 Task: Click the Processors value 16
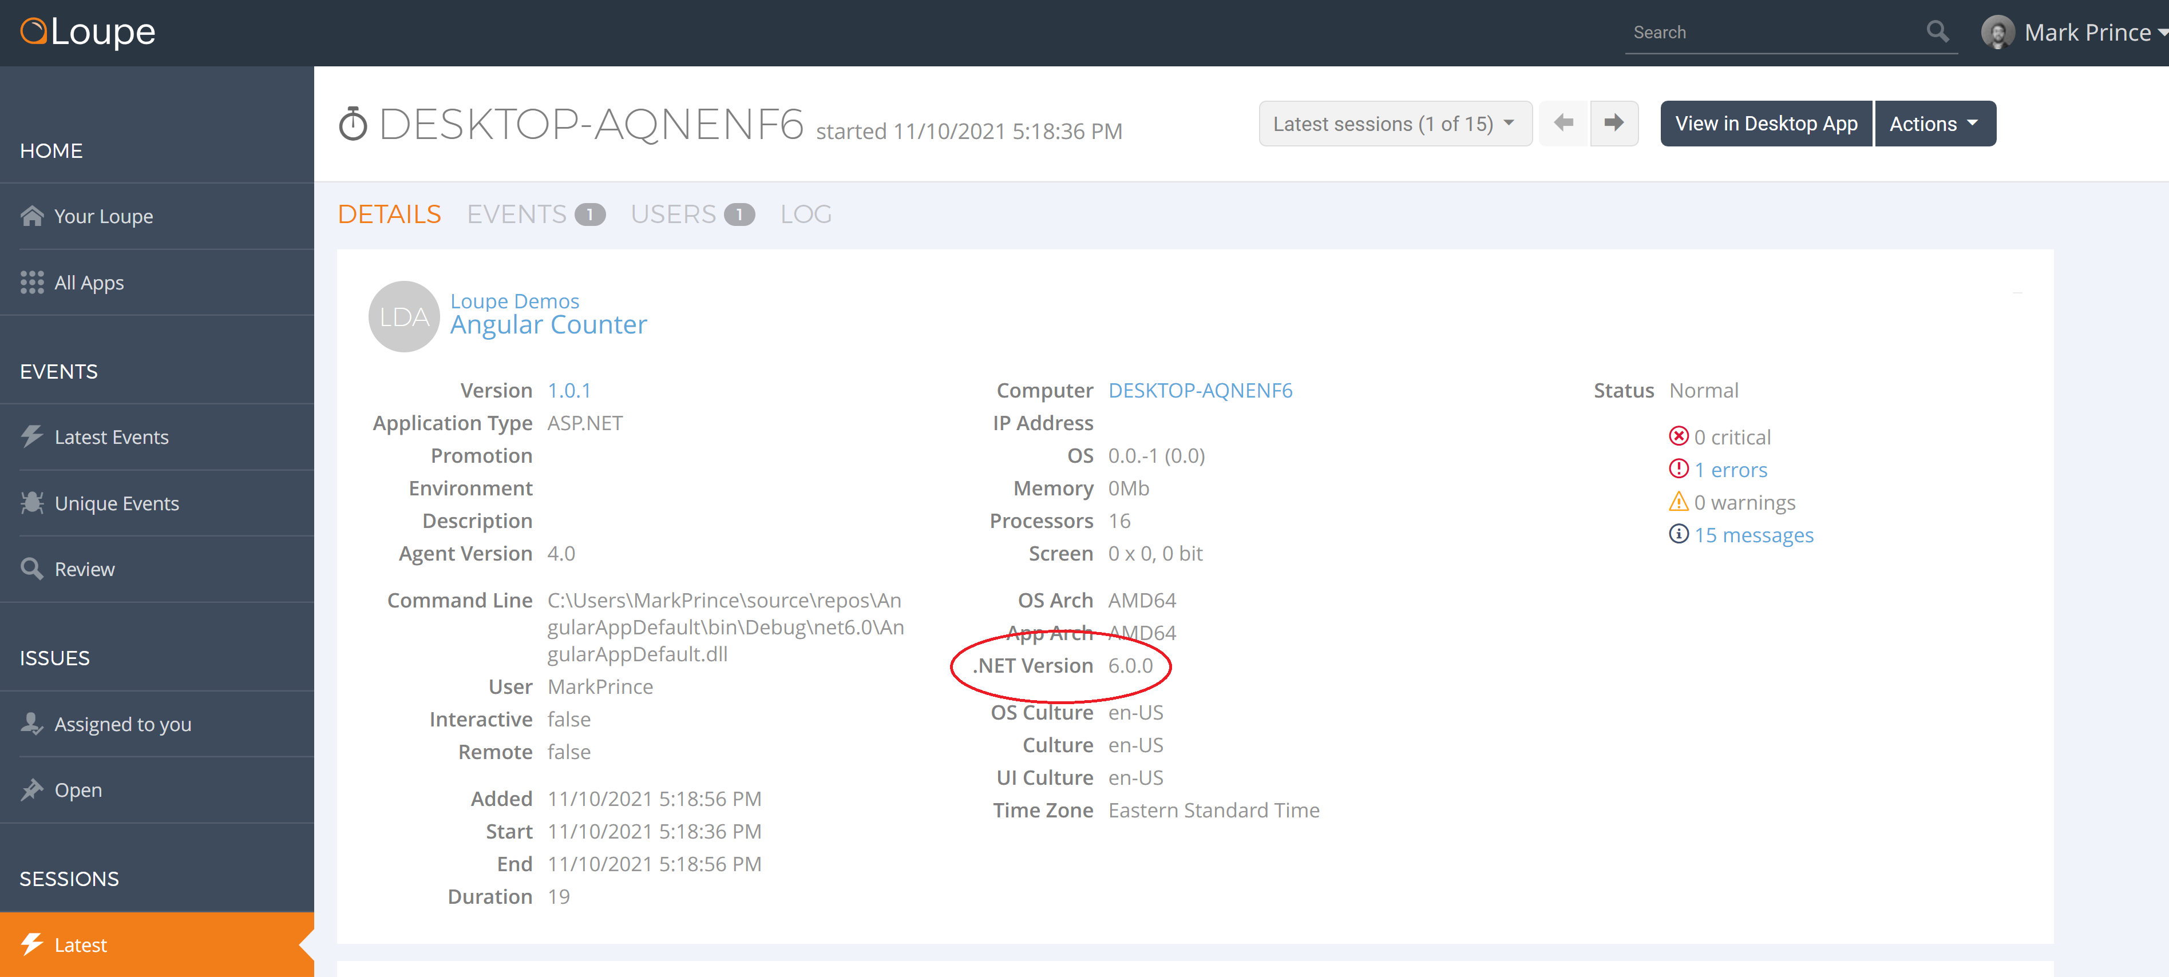[x=1119, y=521]
